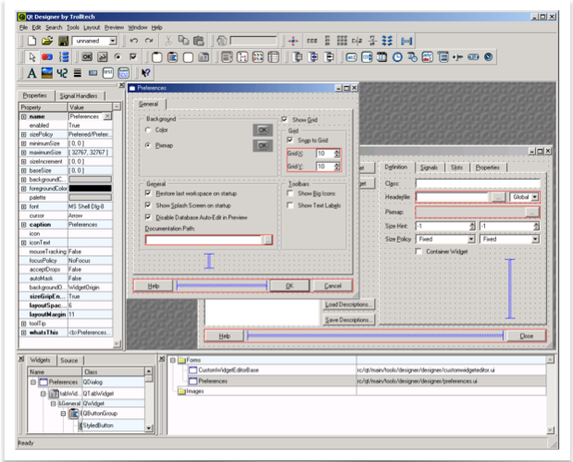Open the Layout menu
573x462 pixels.
(92, 28)
